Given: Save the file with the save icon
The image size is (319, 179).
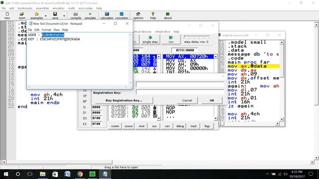Looking at the screenshot, I should tap(55, 15).
